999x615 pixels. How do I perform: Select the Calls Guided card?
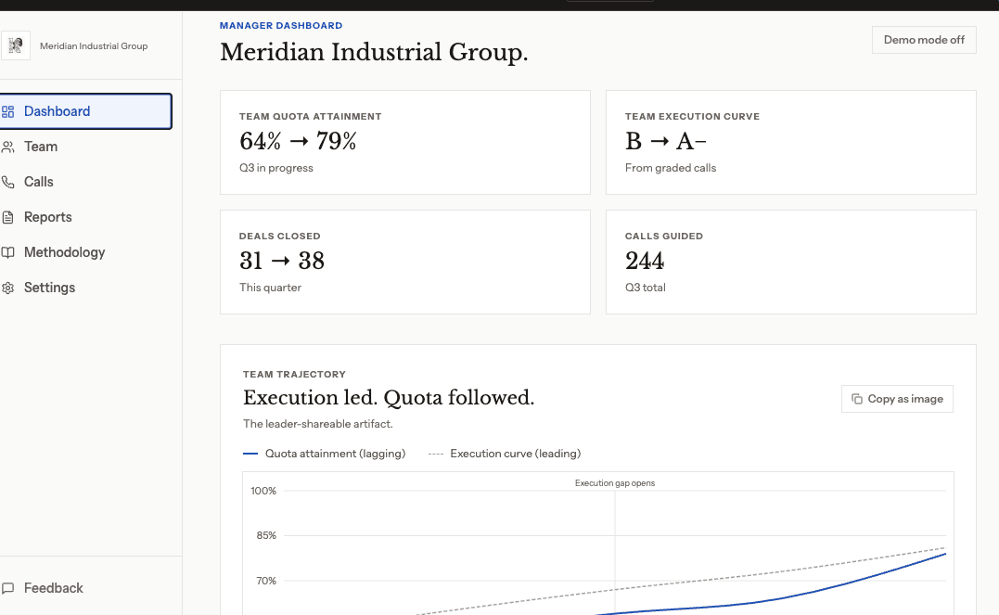coord(790,262)
